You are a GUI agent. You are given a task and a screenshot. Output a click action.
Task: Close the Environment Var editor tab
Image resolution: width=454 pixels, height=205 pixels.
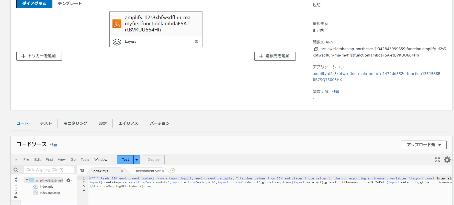click(163, 171)
